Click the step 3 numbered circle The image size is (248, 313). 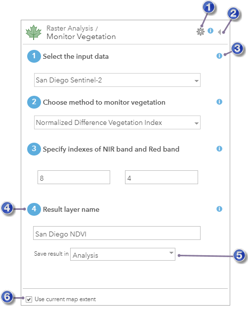[x=34, y=149]
